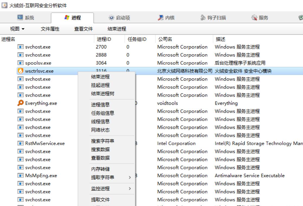303x206 pixels.
Task: Click the shield icon beside wsctrlsvc.exe
Action: point(21,71)
